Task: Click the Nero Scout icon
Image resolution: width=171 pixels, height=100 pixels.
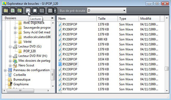Action: click(15, 65)
